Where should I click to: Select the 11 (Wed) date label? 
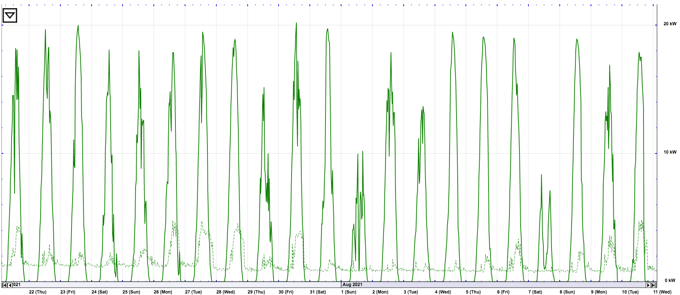tap(662, 292)
